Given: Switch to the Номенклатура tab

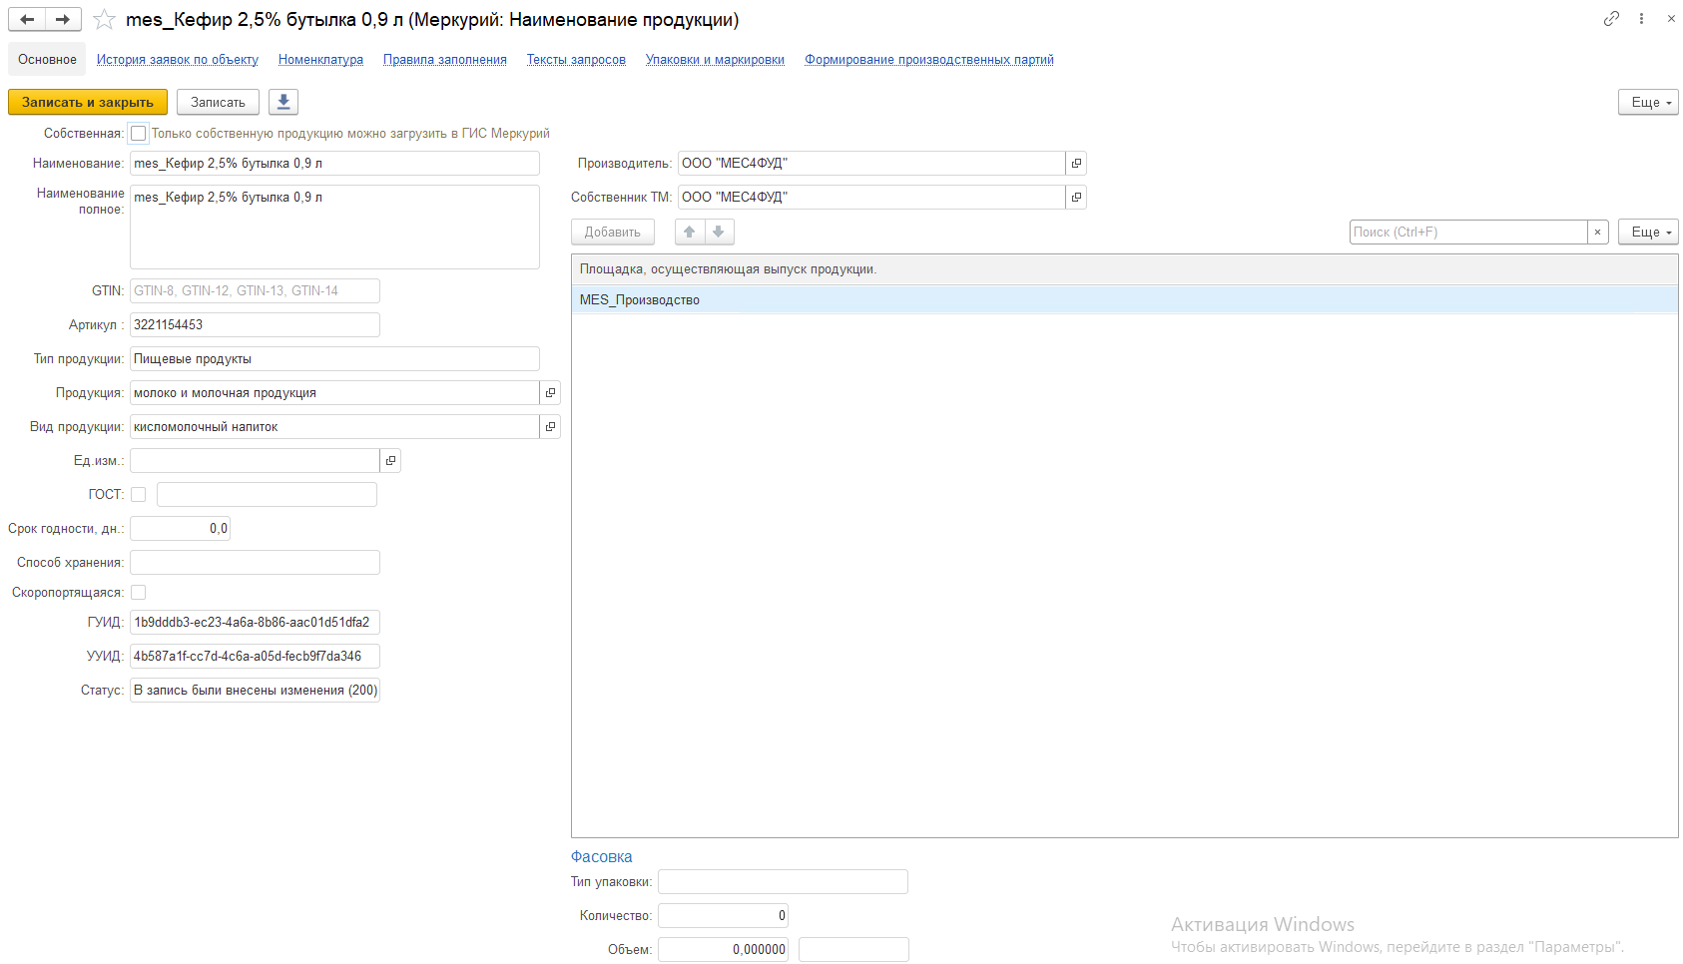Looking at the screenshot, I should (320, 60).
